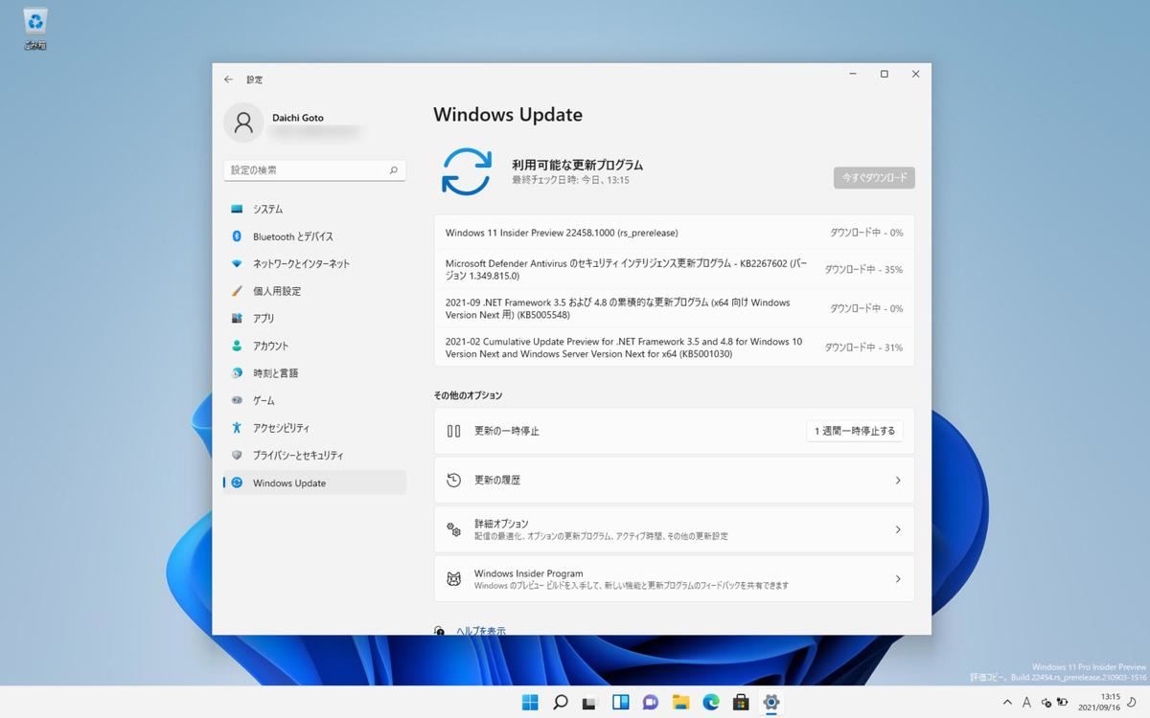Open the Windows Start button
Viewport: 1150px width, 718px height.
(530, 703)
